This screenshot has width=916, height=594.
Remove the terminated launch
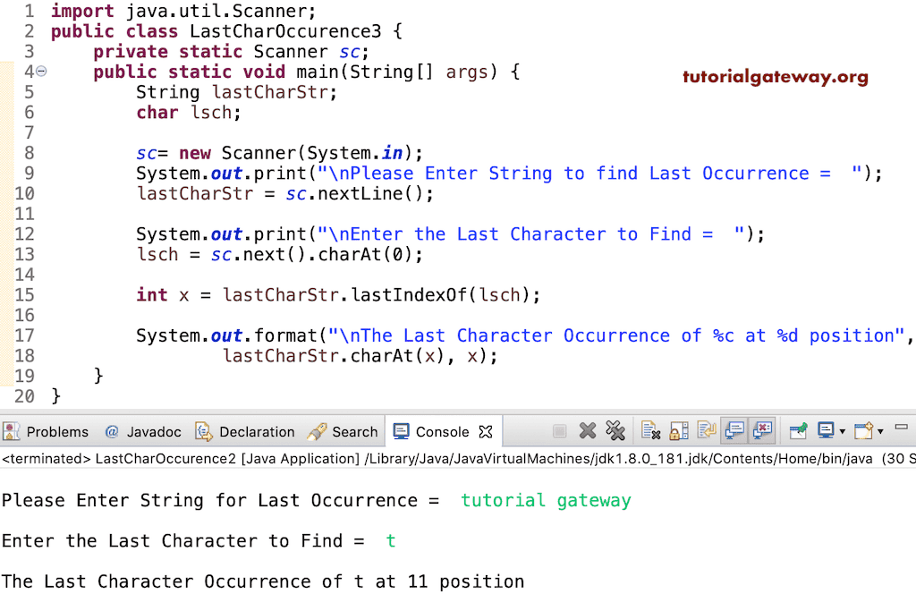point(587,430)
